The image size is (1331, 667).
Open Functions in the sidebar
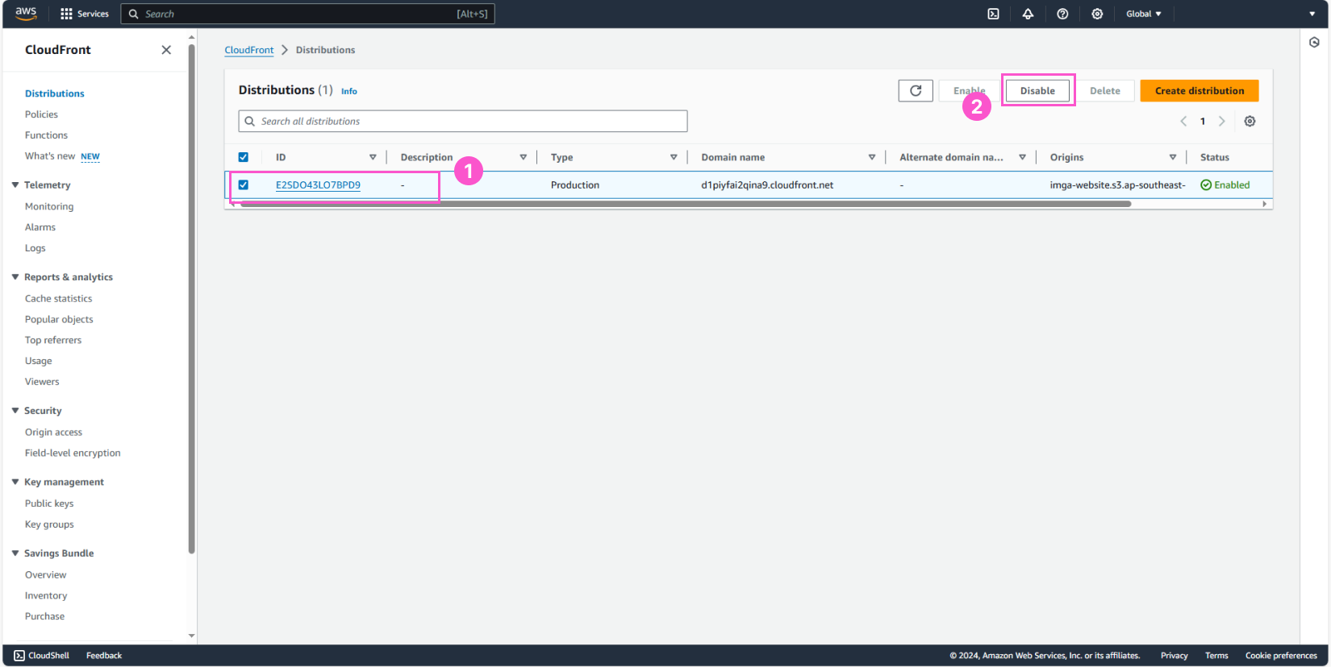[x=46, y=135]
